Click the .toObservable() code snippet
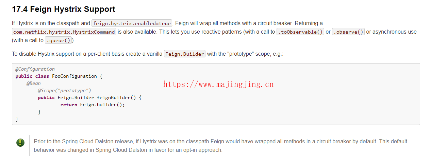This screenshot has height=163, width=431. [300, 32]
